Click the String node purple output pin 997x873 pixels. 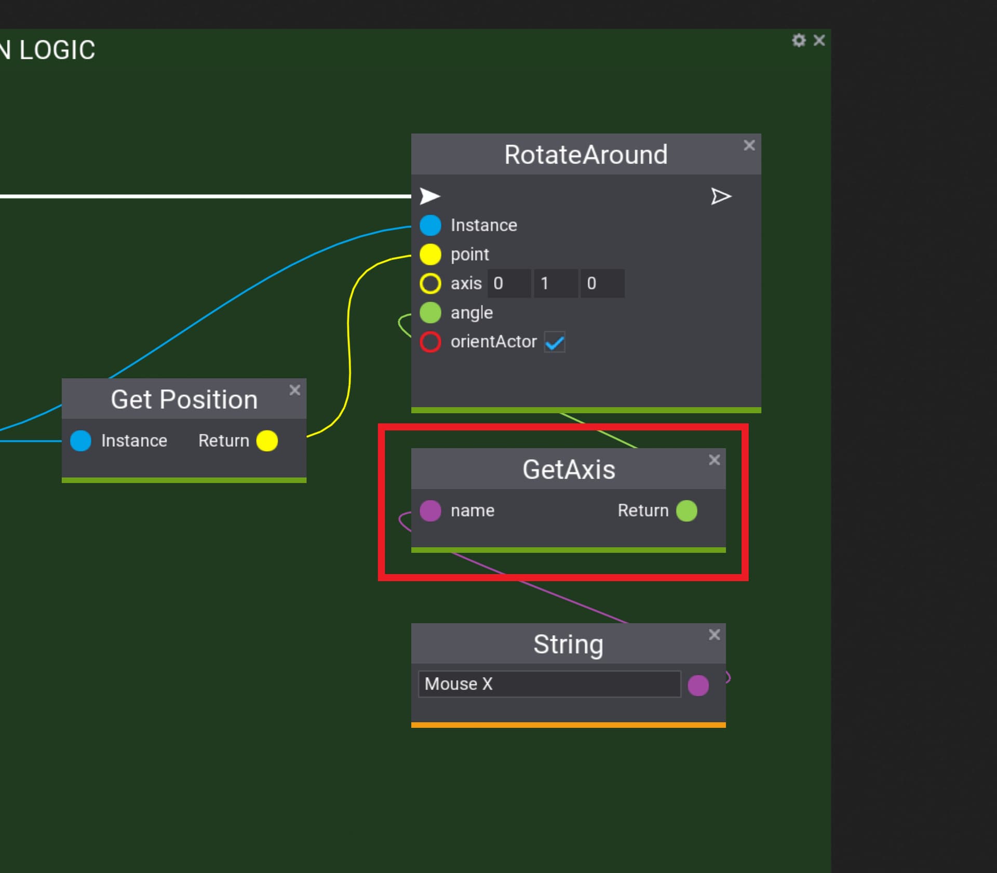click(x=698, y=685)
